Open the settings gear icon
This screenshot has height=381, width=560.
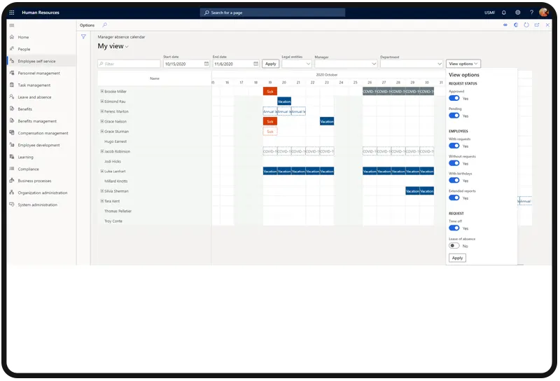pos(518,13)
